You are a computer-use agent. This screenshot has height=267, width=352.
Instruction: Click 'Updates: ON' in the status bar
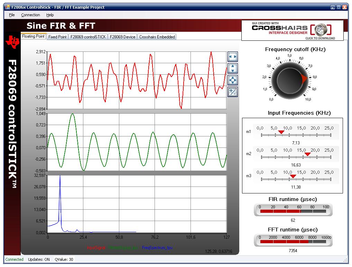click(39, 259)
